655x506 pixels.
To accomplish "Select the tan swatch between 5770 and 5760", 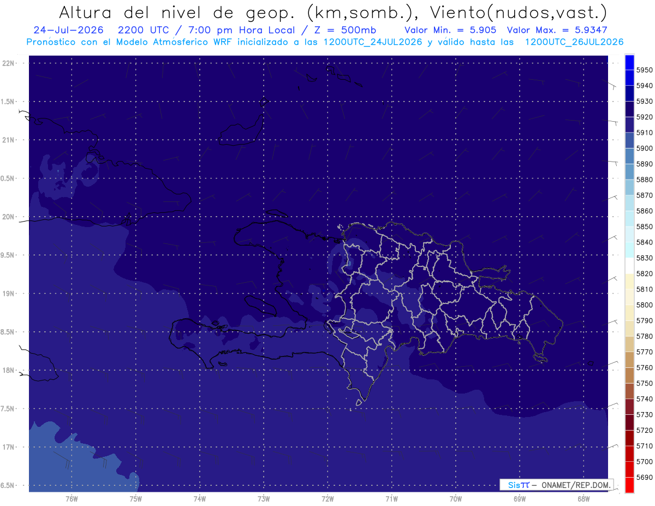I will pos(629,360).
